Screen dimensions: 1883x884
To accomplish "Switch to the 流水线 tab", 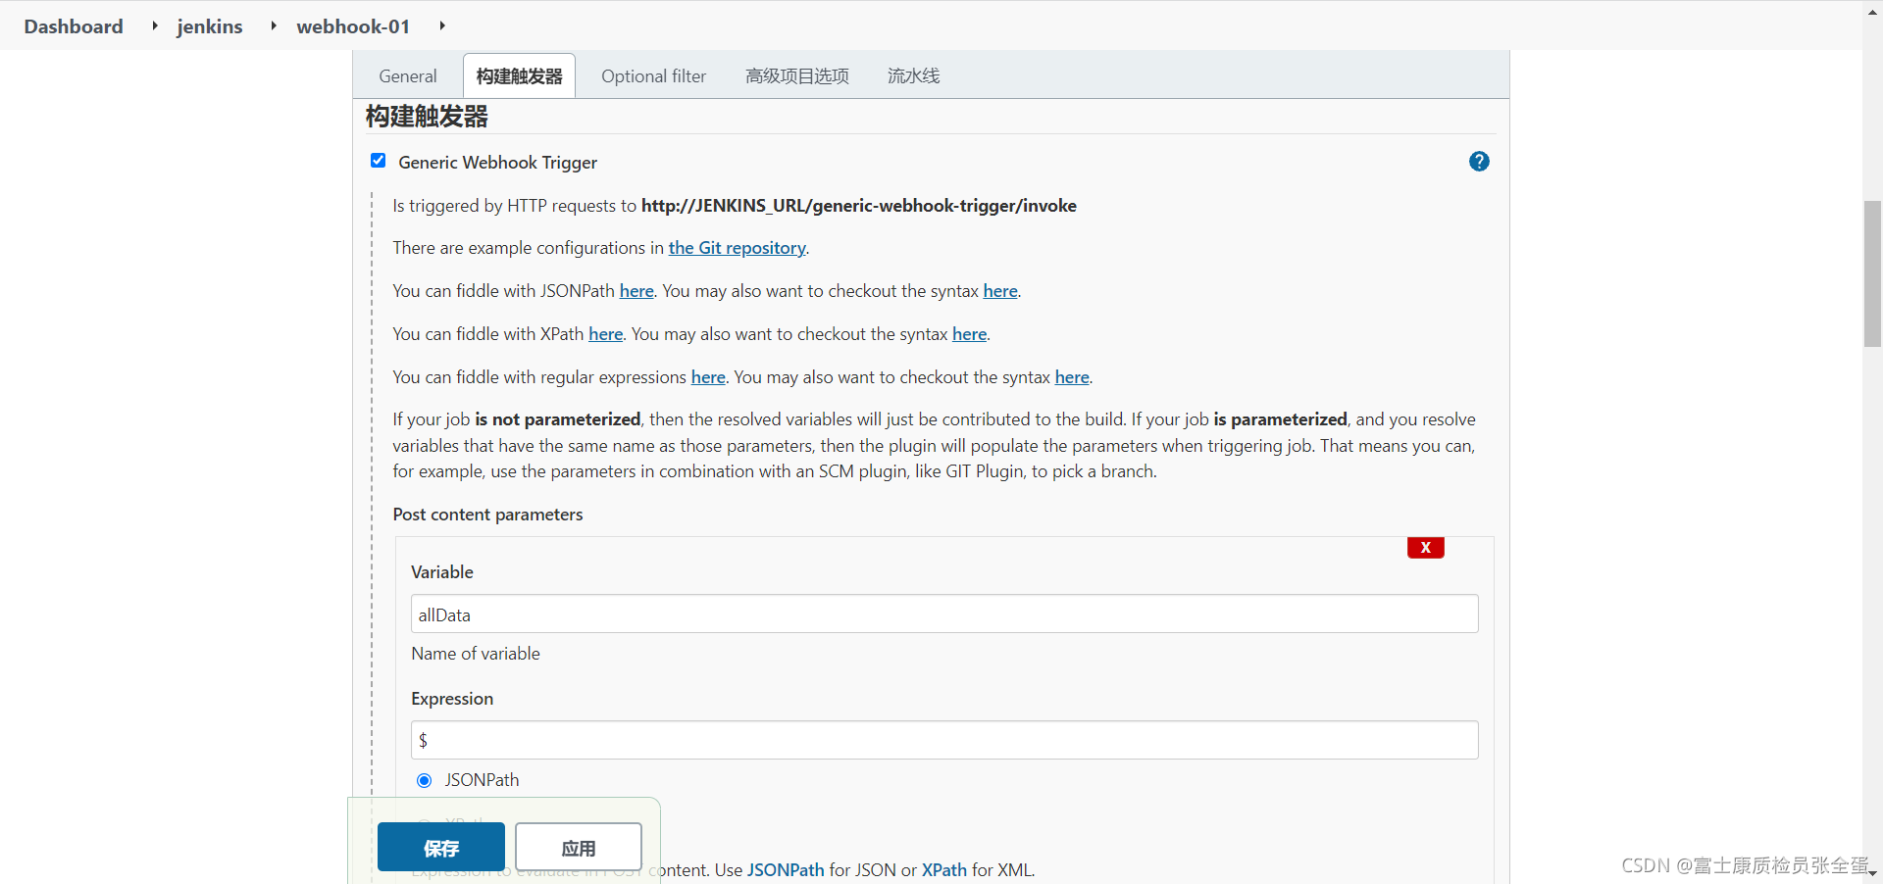I will pyautogui.click(x=912, y=75).
